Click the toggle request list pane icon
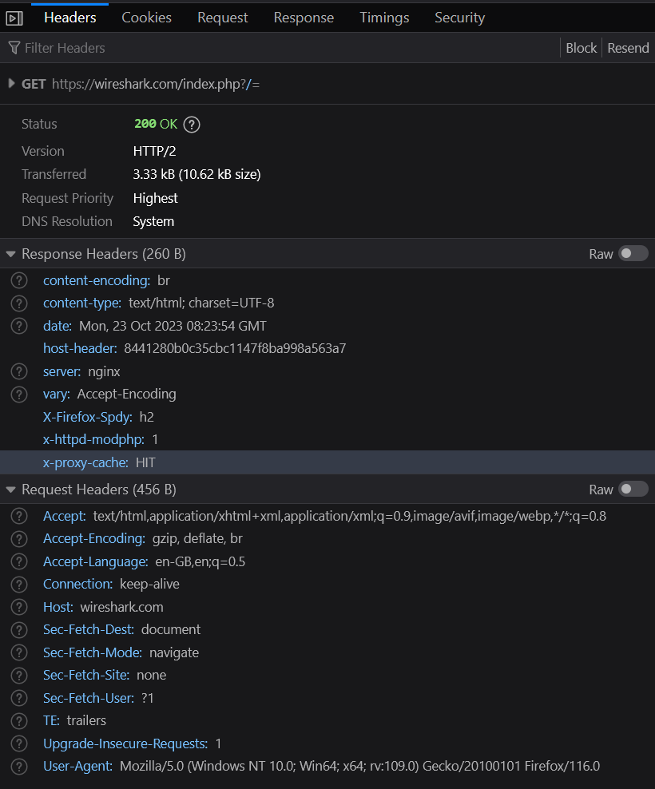This screenshot has width=655, height=789. point(14,18)
